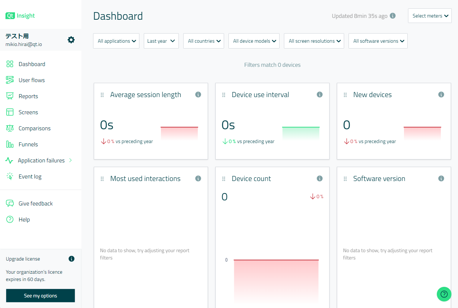Click the See my options button
The height and width of the screenshot is (308, 458).
40,296
